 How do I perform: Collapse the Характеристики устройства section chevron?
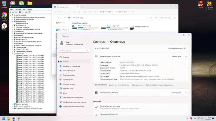pos(186,56)
